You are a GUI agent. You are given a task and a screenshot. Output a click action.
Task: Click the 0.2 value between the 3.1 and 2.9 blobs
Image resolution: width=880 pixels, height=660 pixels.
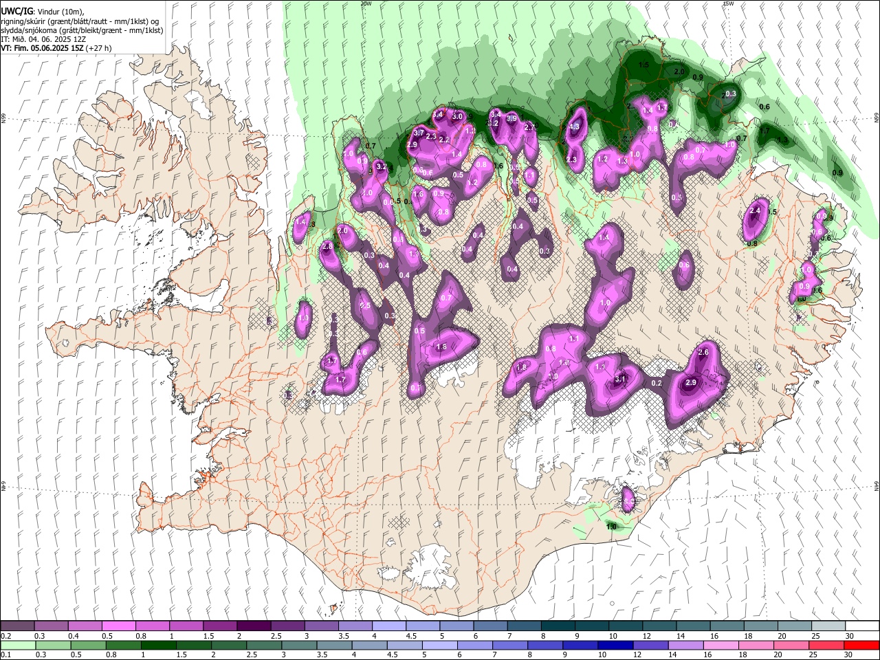(x=657, y=383)
